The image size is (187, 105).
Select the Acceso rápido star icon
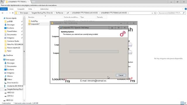(5, 18)
